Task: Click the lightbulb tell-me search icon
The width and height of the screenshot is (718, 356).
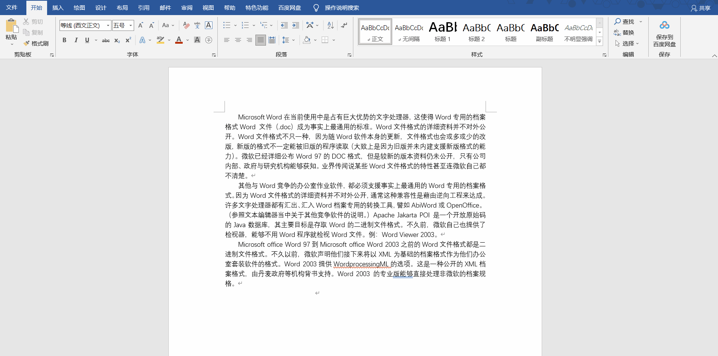Action: coord(316,8)
